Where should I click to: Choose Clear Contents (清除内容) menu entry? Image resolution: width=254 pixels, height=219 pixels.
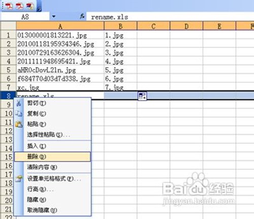(x=52, y=167)
